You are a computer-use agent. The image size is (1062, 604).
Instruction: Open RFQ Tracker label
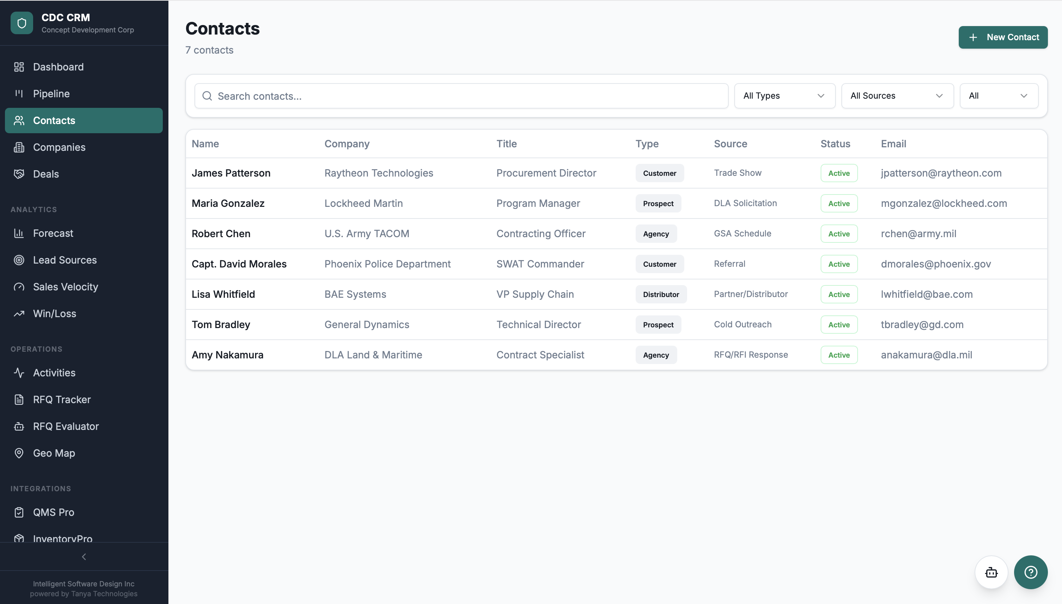click(x=62, y=400)
